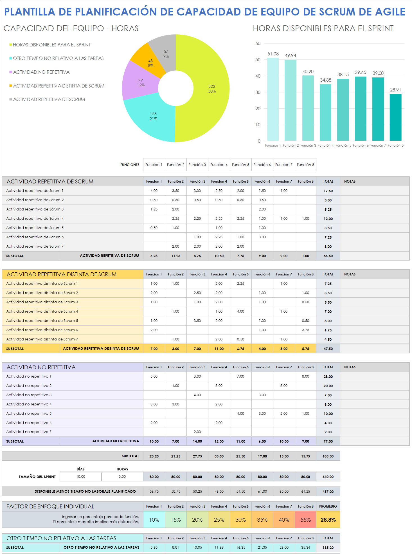Select the Actividad Repetitiva Distinta de Scrum header
The image size is (412, 554).
73,274
